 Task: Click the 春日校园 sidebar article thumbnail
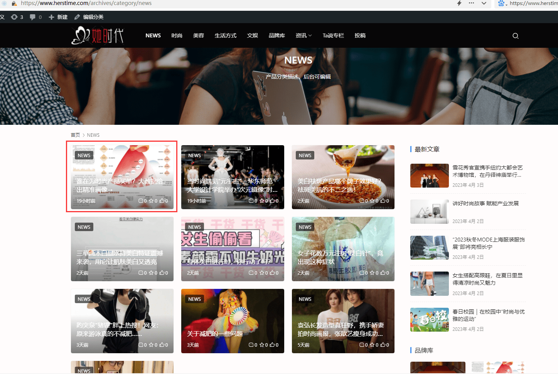click(x=430, y=320)
